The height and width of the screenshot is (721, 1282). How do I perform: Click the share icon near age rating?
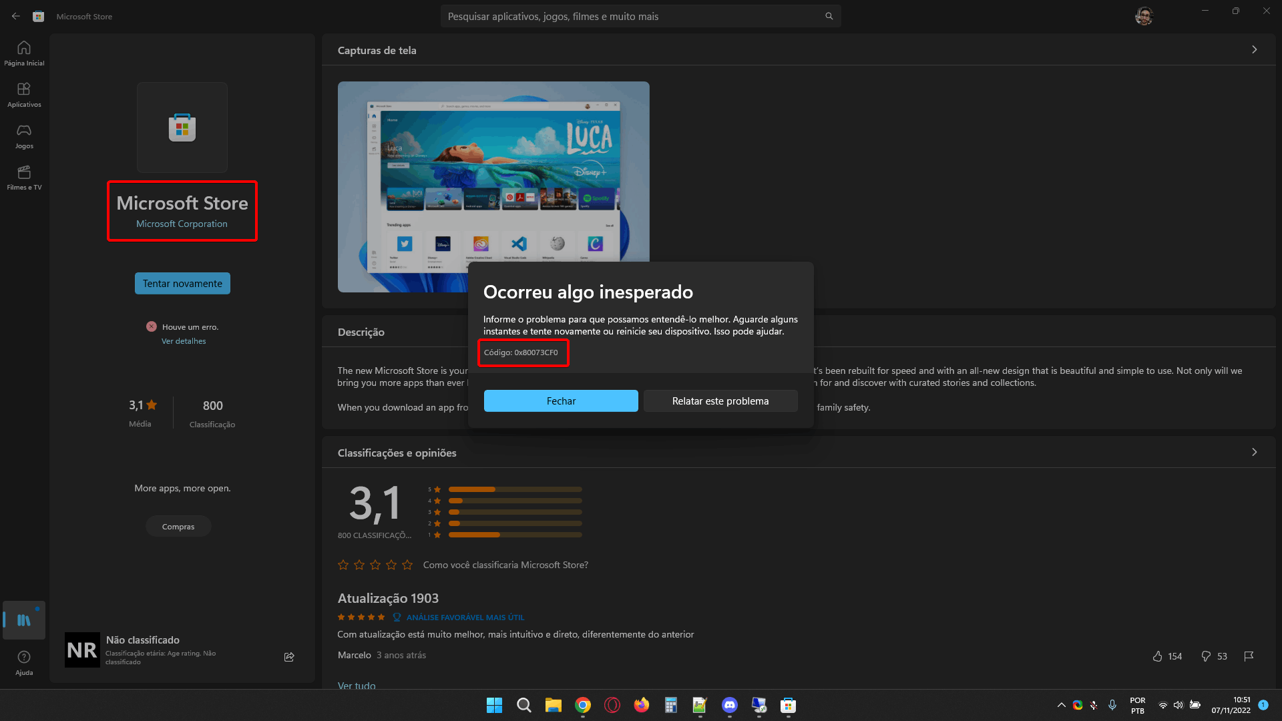click(289, 657)
